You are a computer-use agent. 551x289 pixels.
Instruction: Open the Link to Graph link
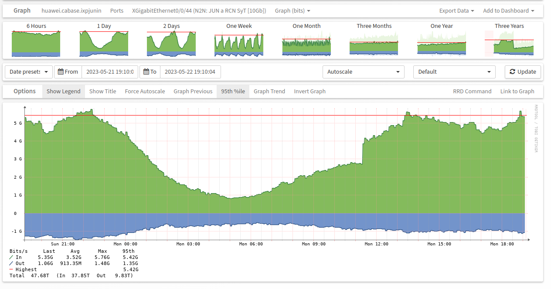[x=517, y=91]
